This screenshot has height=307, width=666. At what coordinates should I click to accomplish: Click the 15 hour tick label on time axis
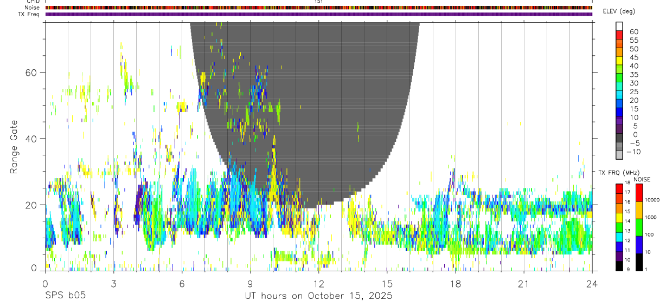tap(387, 284)
